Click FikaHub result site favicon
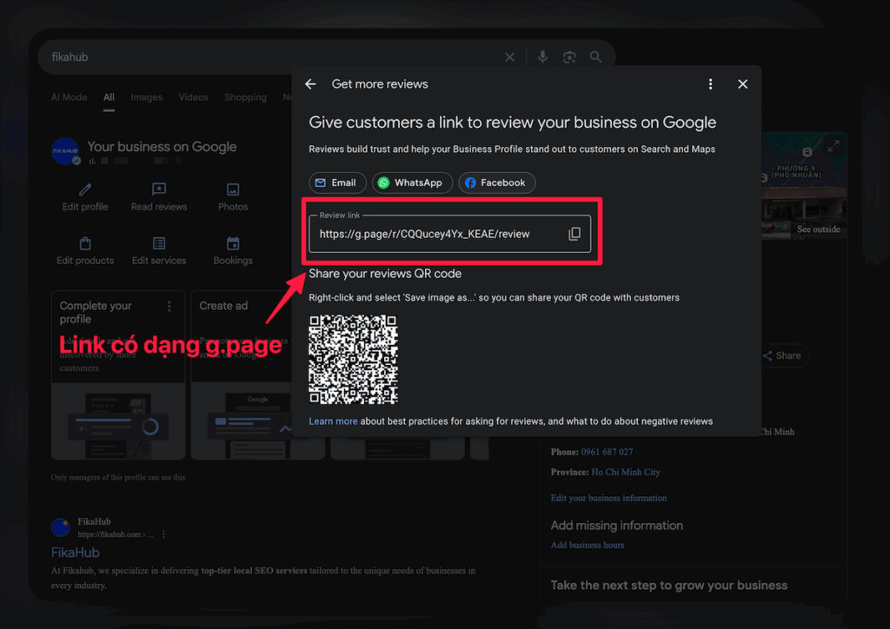The height and width of the screenshot is (629, 890). pos(61,527)
